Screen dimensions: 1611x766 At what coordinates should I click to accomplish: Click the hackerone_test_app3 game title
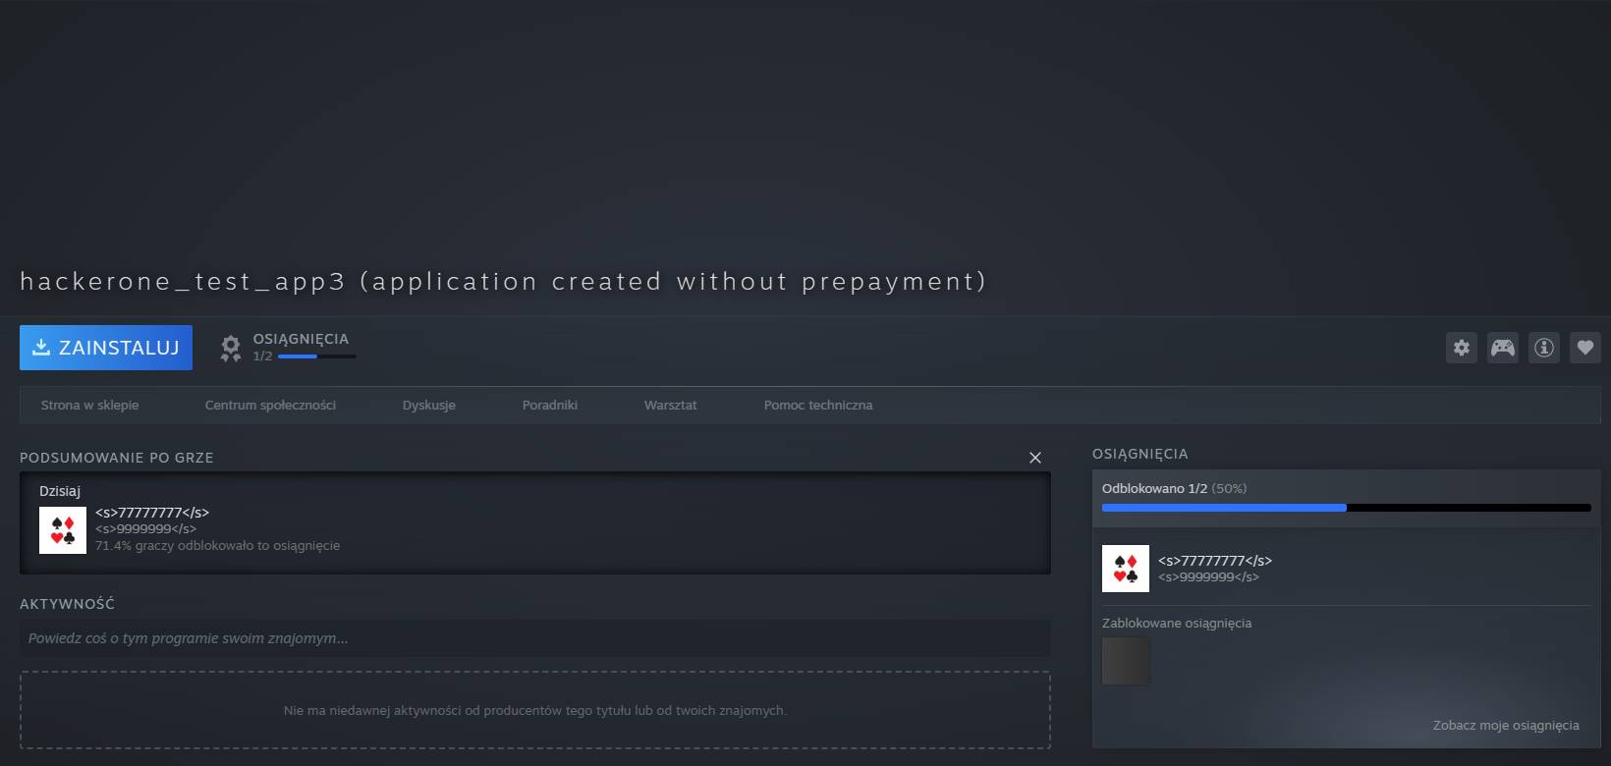(x=503, y=282)
